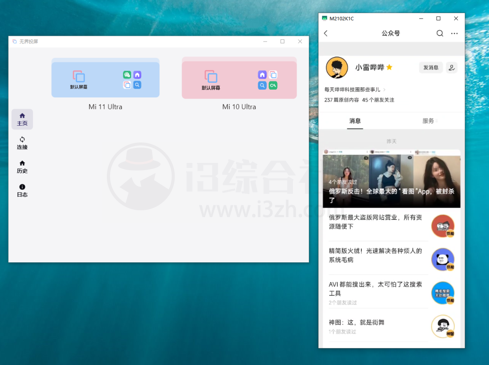Click thumbnail of 神图 街舞 article
The width and height of the screenshot is (489, 365).
pyautogui.click(x=442, y=327)
